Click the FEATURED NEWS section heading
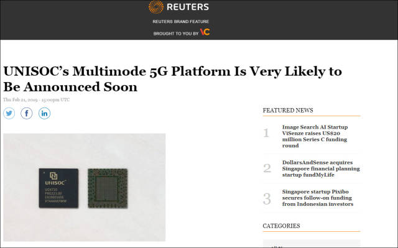Viewport: 398px width, 248px height. pyautogui.click(x=288, y=110)
